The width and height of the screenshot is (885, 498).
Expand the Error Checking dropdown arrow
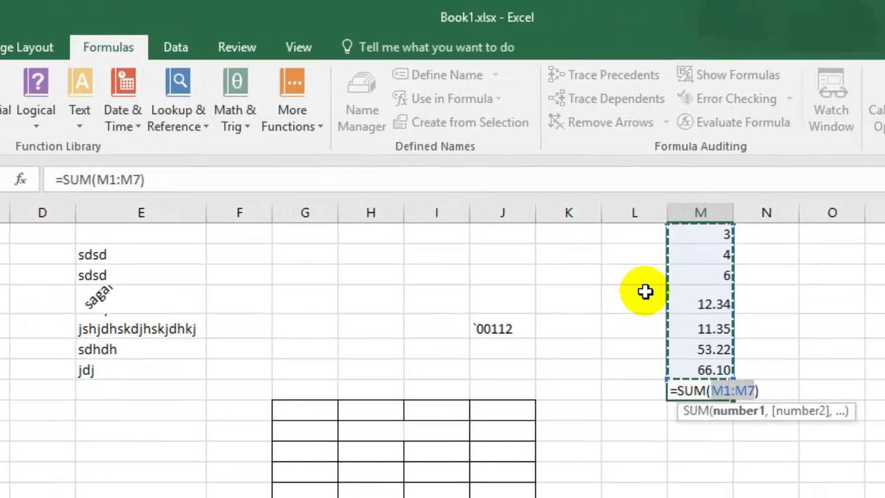point(788,98)
